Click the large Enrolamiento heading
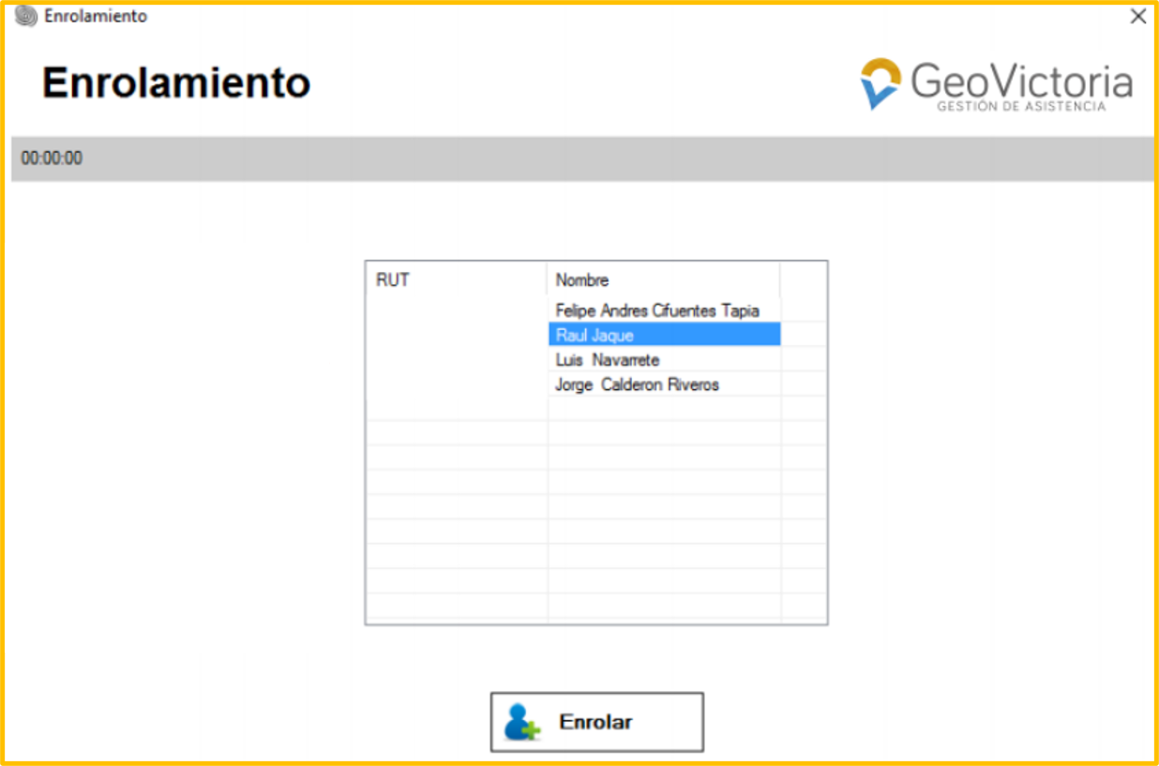 [176, 83]
